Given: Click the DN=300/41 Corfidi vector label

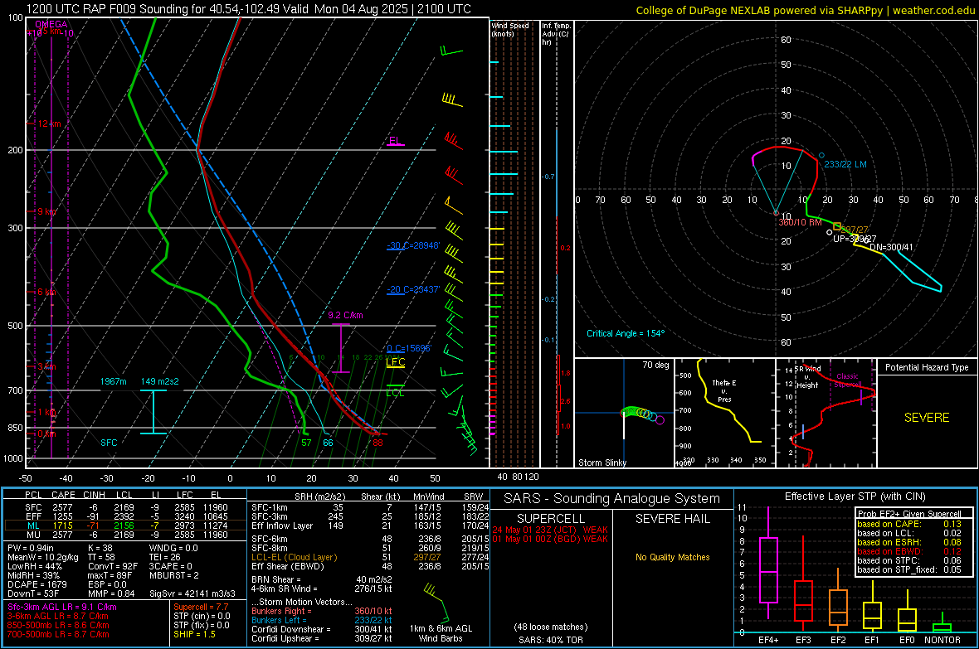Looking at the screenshot, I should pos(891,247).
